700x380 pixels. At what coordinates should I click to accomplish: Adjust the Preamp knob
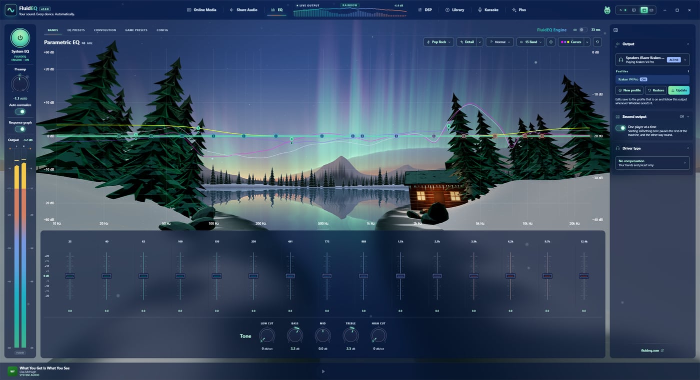20,84
